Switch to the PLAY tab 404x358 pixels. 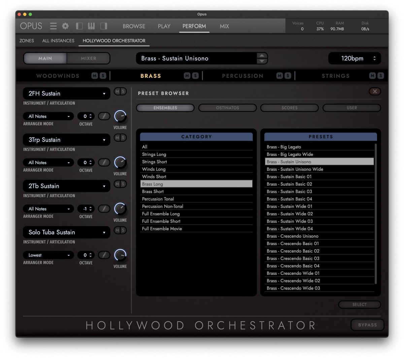point(164,26)
